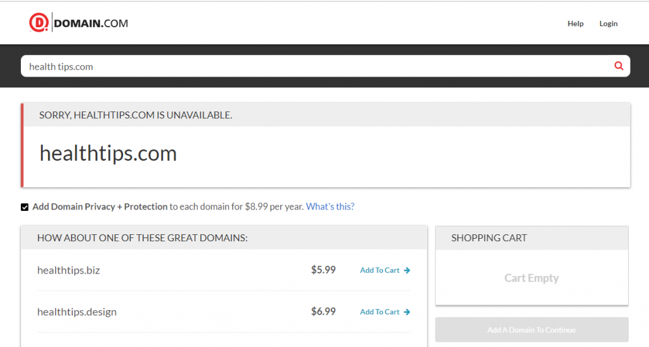Click the large healthtips.com unavailable result
The height and width of the screenshot is (347, 649).
(108, 154)
